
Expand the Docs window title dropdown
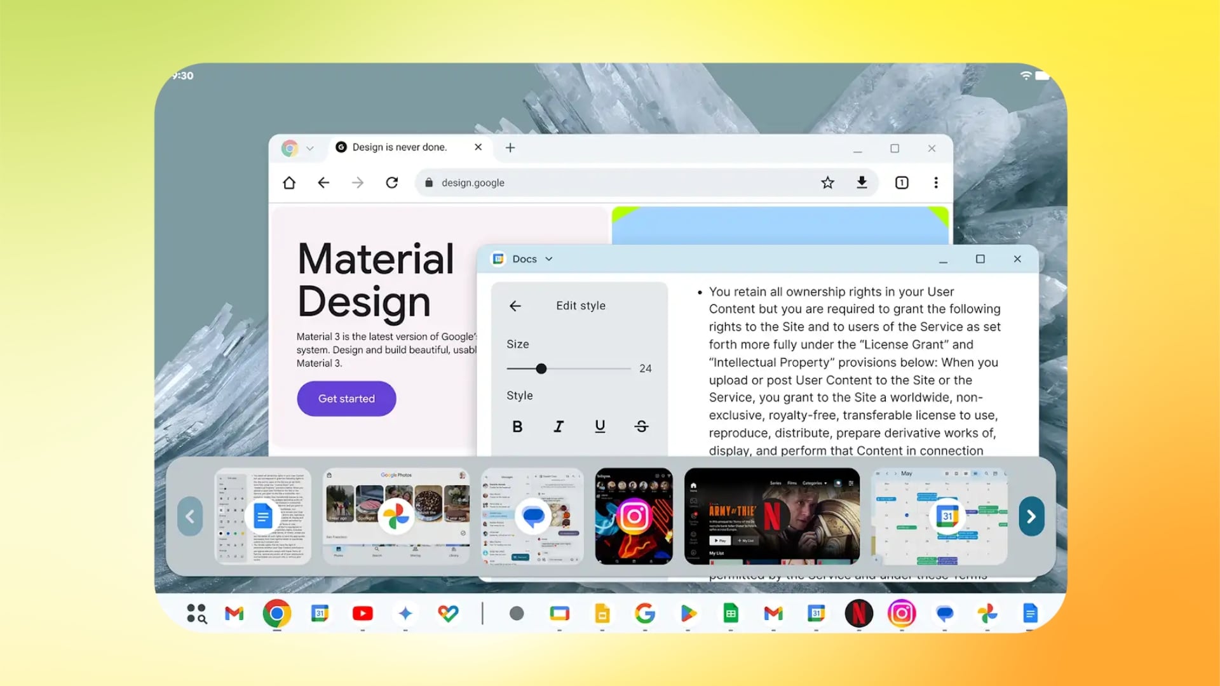[549, 259]
